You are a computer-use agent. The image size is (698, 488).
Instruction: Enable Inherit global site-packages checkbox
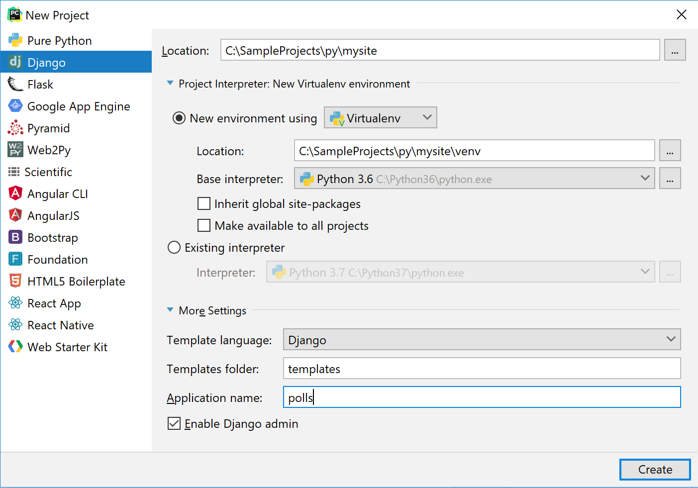204,203
